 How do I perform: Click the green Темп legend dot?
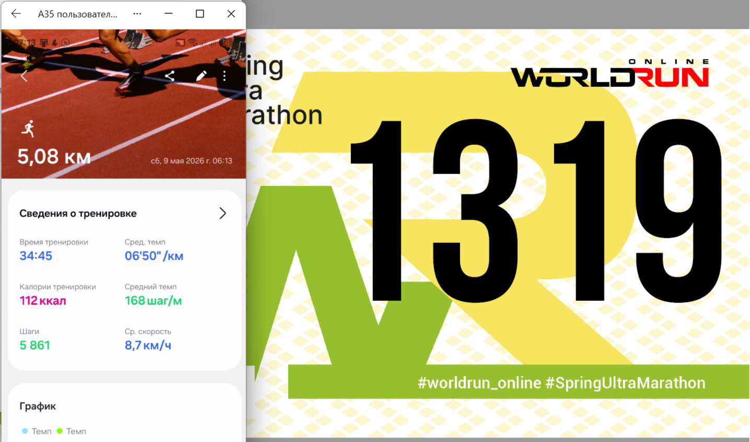(x=60, y=431)
